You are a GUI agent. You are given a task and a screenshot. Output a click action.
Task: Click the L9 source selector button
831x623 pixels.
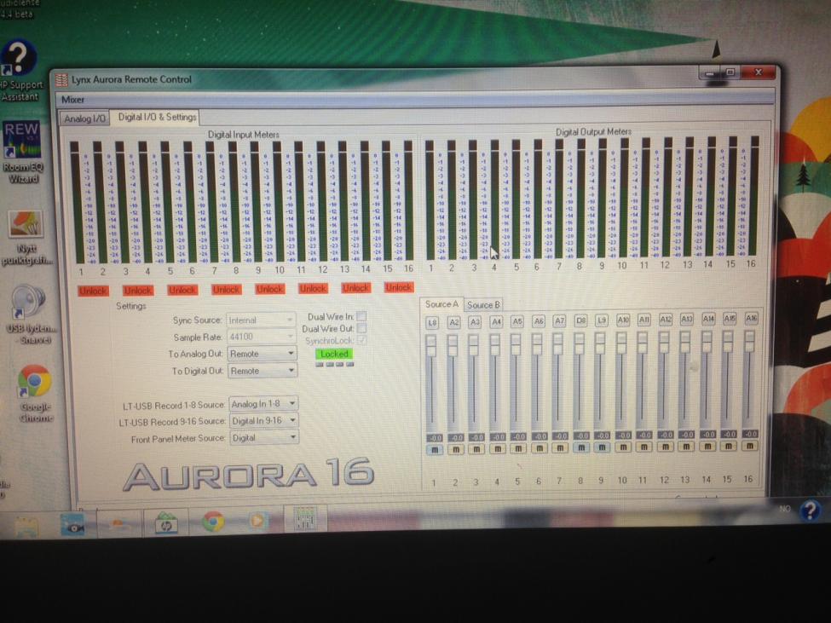click(x=602, y=320)
